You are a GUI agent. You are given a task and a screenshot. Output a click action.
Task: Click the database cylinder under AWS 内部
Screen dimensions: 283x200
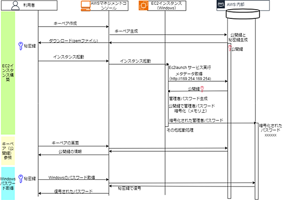point(243,14)
